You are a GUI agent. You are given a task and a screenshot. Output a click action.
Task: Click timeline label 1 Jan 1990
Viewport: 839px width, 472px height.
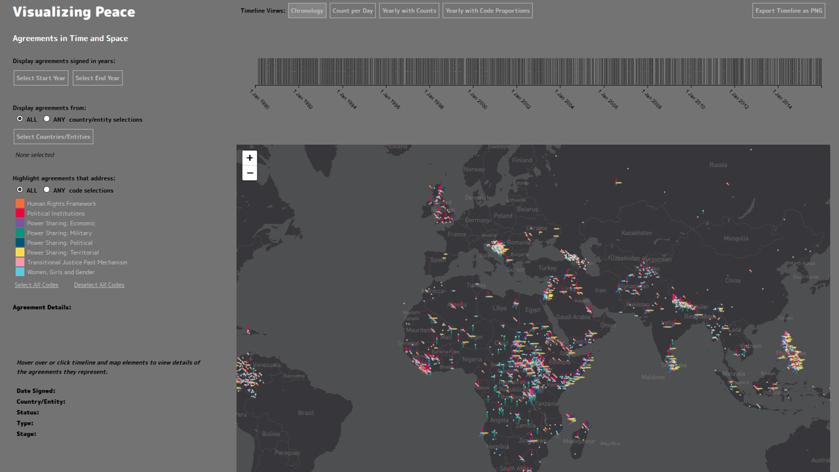(260, 99)
